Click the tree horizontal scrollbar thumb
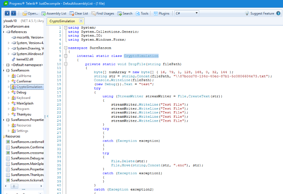This screenshot has width=283, height=194. (x=14, y=186)
